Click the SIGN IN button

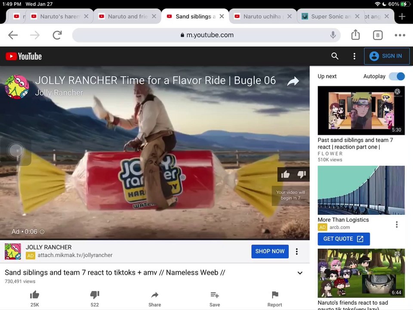[387, 56]
